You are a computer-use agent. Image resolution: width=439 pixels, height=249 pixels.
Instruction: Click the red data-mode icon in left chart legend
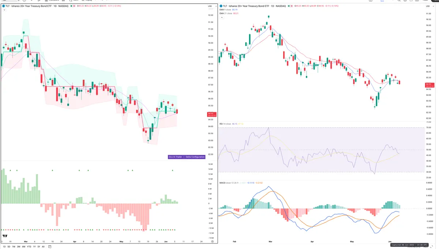74,6
